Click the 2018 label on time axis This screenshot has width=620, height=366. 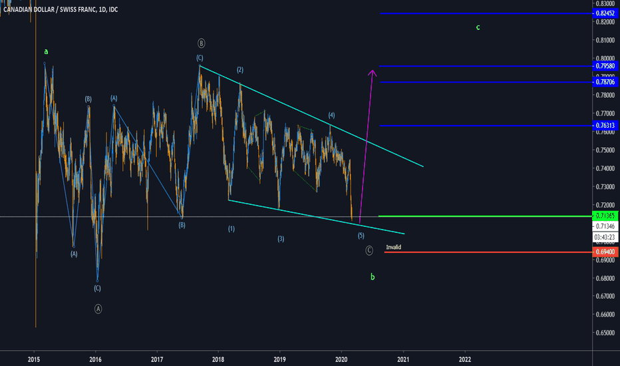[x=218, y=359]
